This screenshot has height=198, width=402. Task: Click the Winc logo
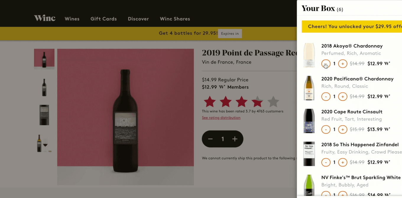(x=45, y=18)
